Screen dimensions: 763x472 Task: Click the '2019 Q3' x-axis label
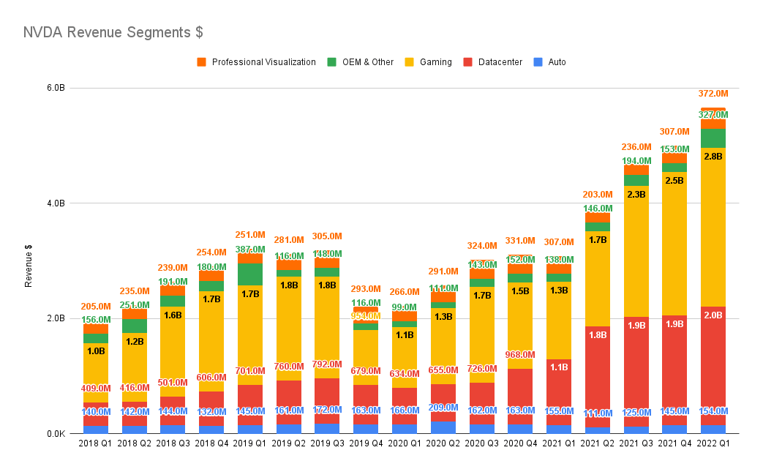[x=328, y=443]
